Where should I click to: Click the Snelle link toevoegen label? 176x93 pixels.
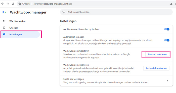coord(73,79)
